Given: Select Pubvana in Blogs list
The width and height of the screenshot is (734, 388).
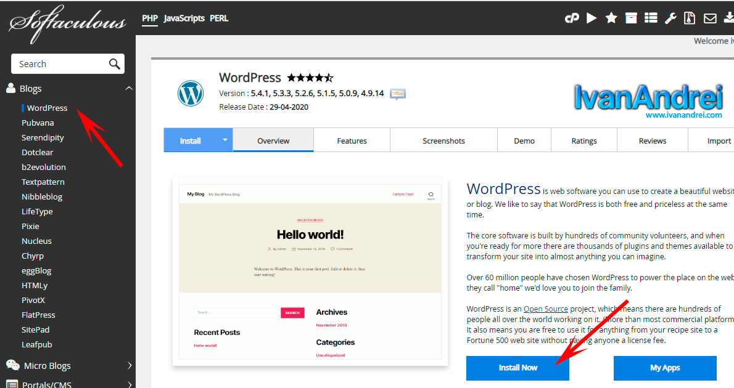Looking at the screenshot, I should [38, 123].
